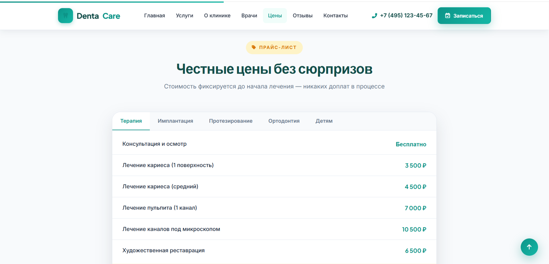The width and height of the screenshot is (549, 264).
Task: Click the Denta Care tooth logo icon
Action: [66, 16]
